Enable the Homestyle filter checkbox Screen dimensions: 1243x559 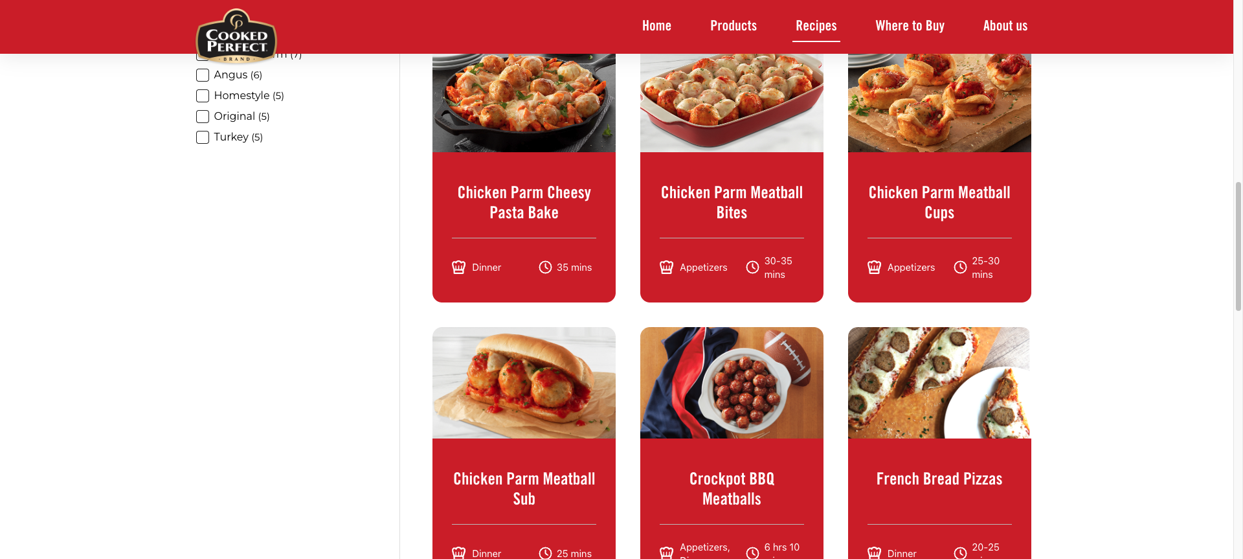click(203, 96)
